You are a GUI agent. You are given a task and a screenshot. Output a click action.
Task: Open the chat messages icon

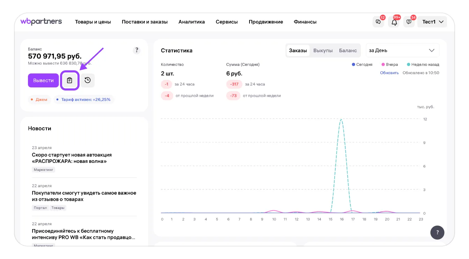378,22
